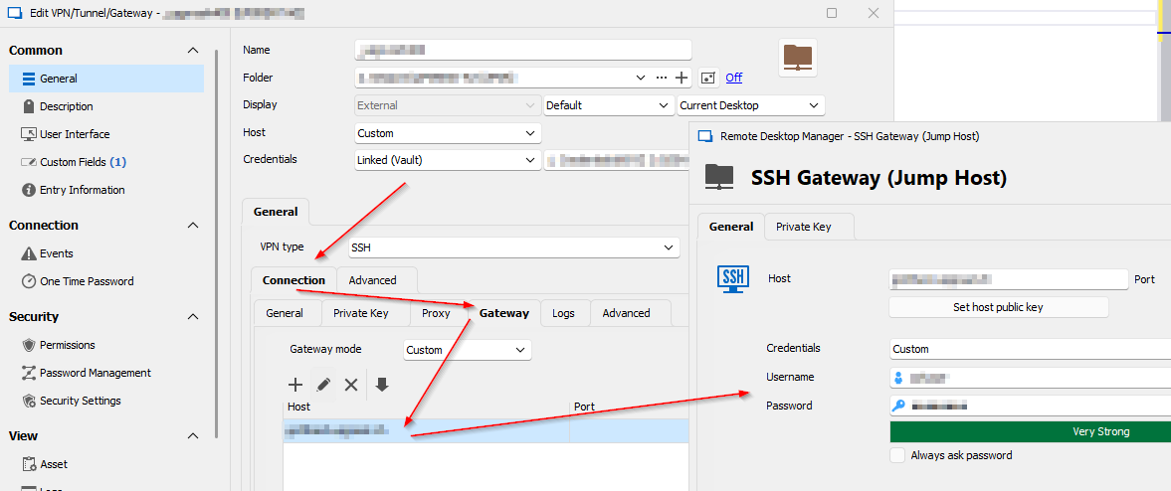Collapse the View section

pos(193,435)
